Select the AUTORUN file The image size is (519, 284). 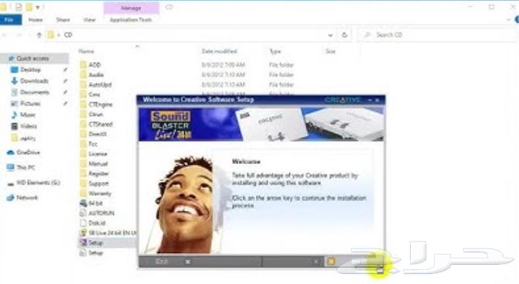[x=101, y=213]
